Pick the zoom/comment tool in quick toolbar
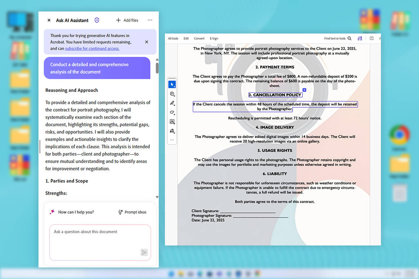 [x=172, y=94]
